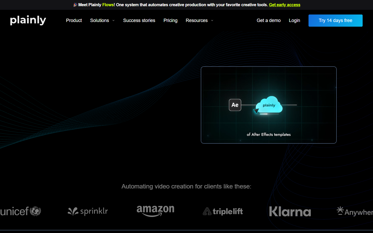The height and width of the screenshot is (233, 373).
Task: Click the progress bar under the cloud
Action: tap(269, 114)
